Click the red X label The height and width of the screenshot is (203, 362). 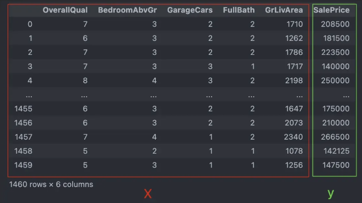tap(148, 194)
